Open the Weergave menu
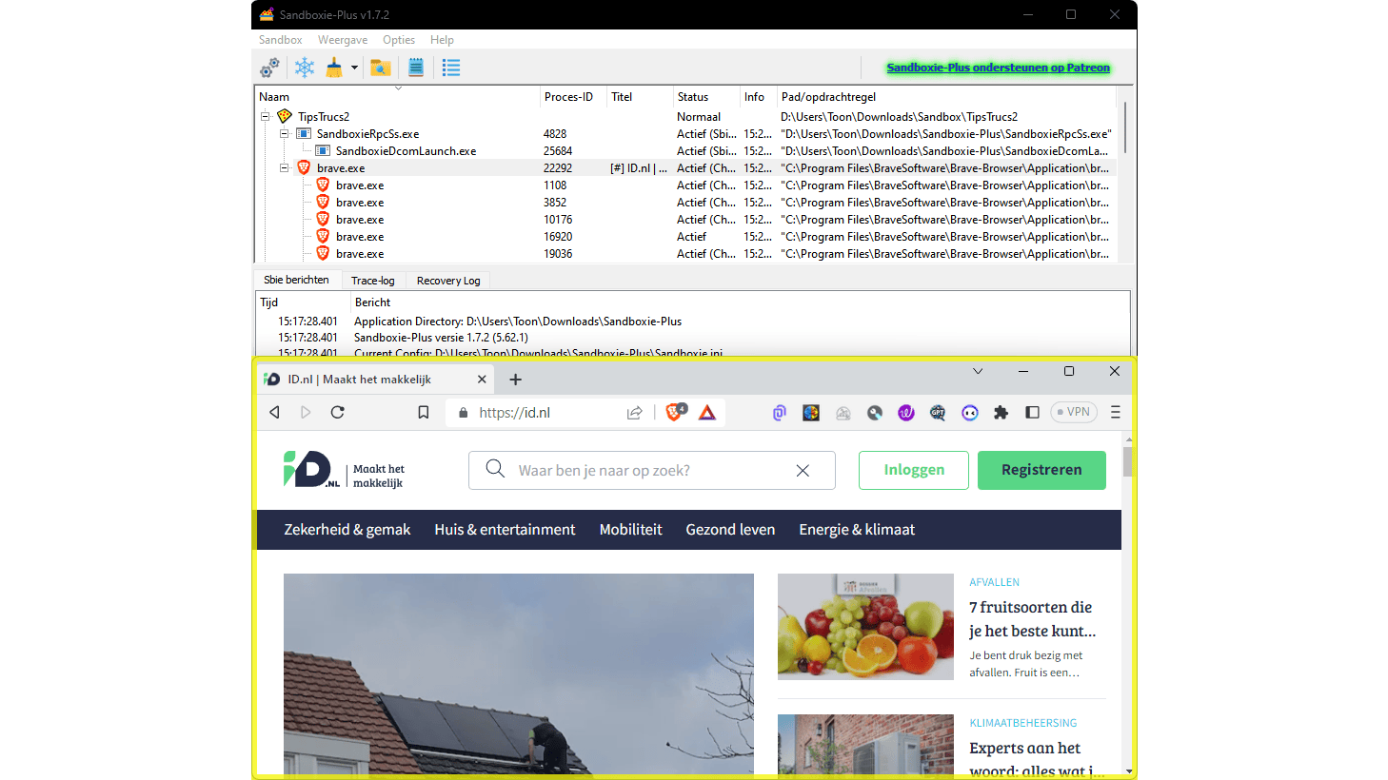Screen dimensions: 1388x780 pos(343,40)
